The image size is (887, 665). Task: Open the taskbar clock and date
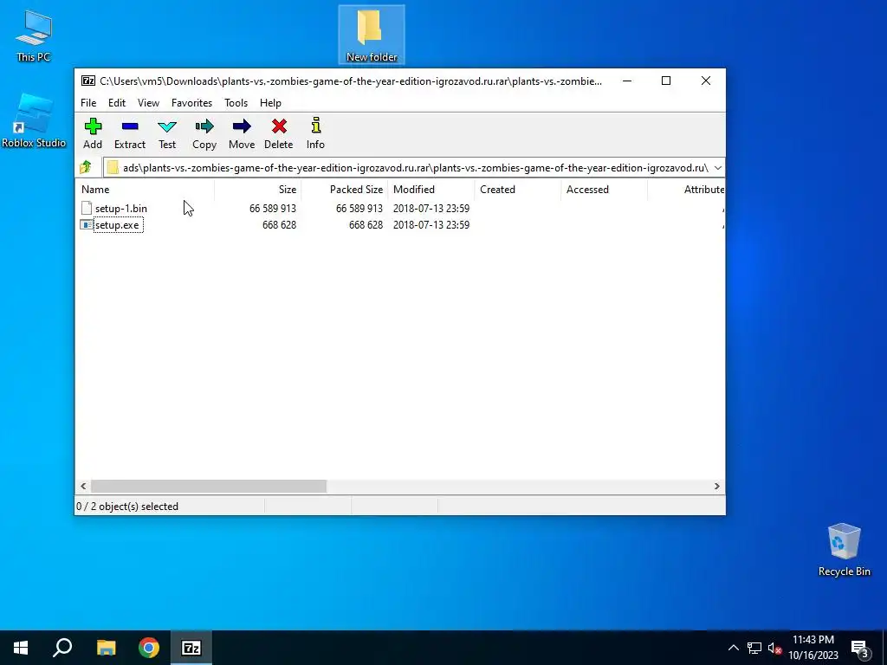point(813,648)
